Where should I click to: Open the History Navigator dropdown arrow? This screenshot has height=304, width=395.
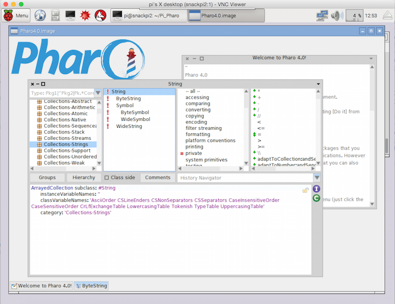click(x=317, y=178)
